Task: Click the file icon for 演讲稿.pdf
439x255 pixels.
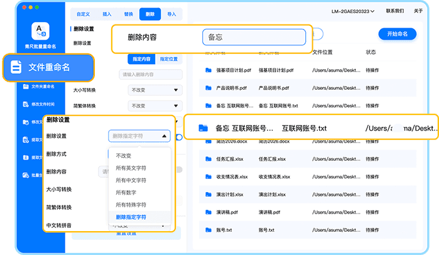Action: [209, 212]
